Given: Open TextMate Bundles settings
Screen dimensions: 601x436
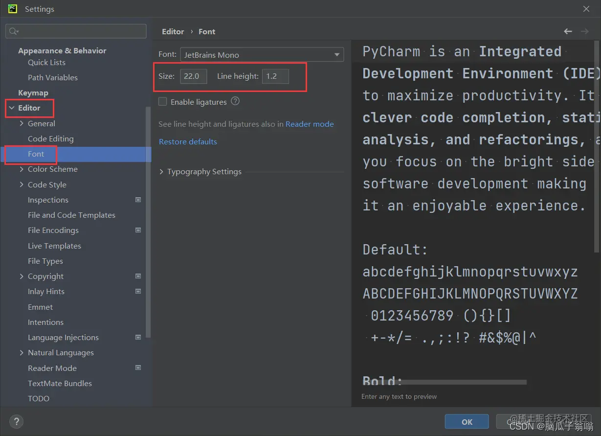Looking at the screenshot, I should 60,383.
